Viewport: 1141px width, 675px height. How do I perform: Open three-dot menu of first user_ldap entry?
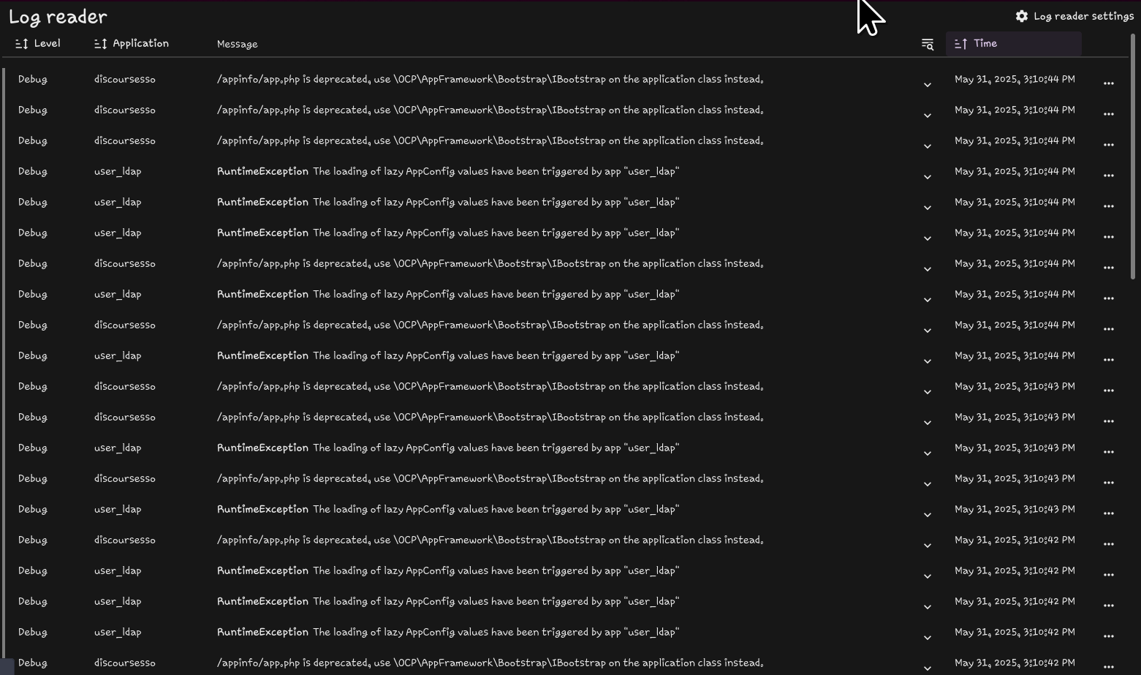(x=1109, y=176)
